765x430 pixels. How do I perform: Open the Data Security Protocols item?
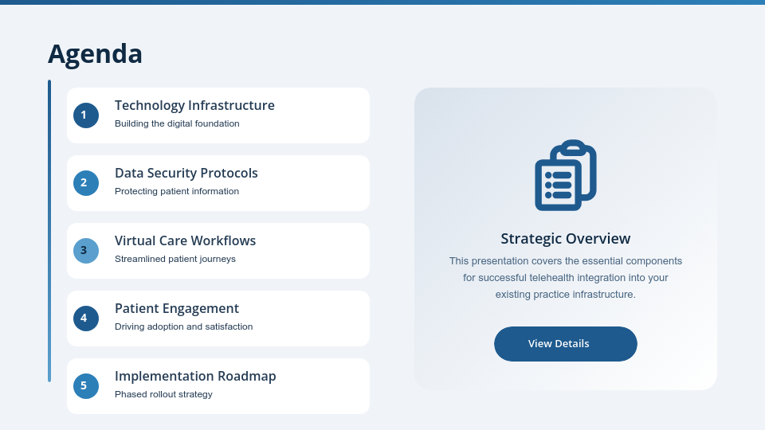186,174
